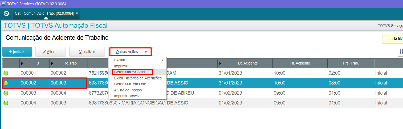Click the Hr. Acidente column header
The width and height of the screenshot is (403, 129).
tap(300, 63)
